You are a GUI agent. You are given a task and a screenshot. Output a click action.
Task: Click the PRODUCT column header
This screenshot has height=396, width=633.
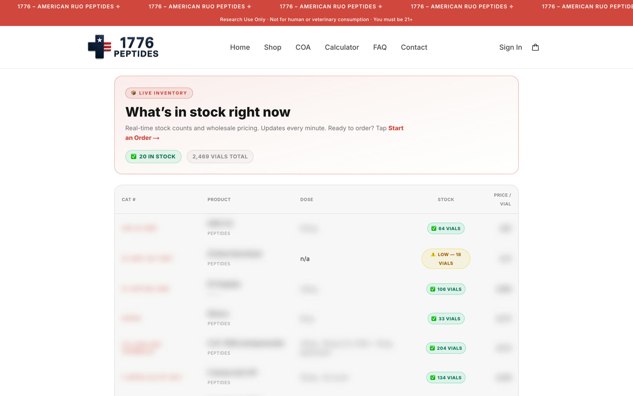click(x=219, y=200)
